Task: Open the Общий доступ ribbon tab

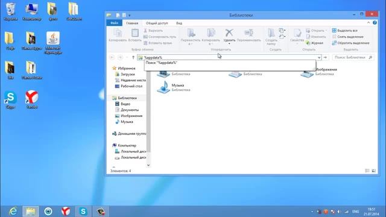Action: click(157, 23)
